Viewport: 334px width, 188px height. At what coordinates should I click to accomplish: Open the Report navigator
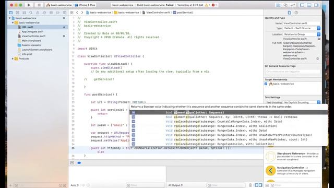[65, 13]
